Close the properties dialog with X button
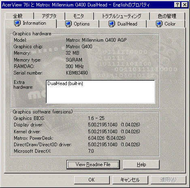Screen dimensions: 190x188 [x=184, y=5]
